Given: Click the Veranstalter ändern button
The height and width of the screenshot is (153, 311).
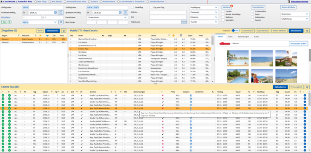Looking at the screenshot, I should click(298, 43).
